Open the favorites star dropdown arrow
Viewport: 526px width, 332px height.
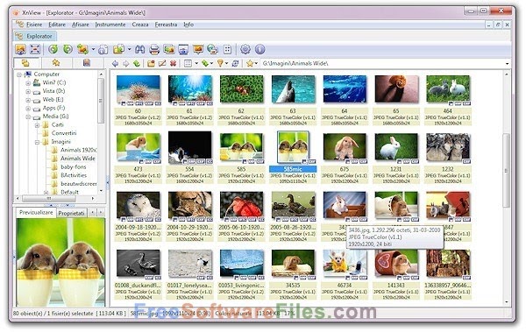pos(257,64)
